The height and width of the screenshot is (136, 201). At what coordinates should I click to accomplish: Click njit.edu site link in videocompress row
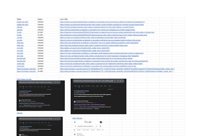click(20, 27)
